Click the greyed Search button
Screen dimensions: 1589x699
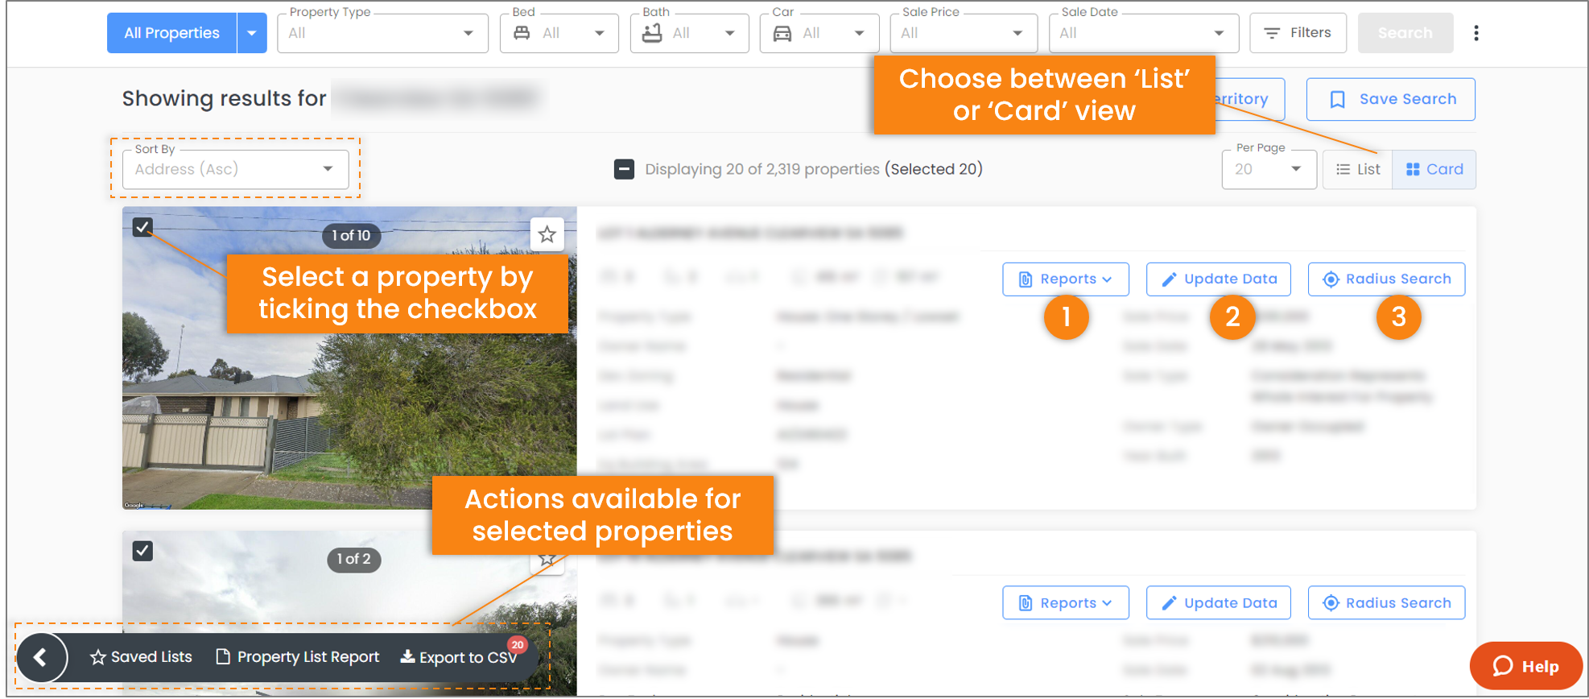pos(1405,33)
